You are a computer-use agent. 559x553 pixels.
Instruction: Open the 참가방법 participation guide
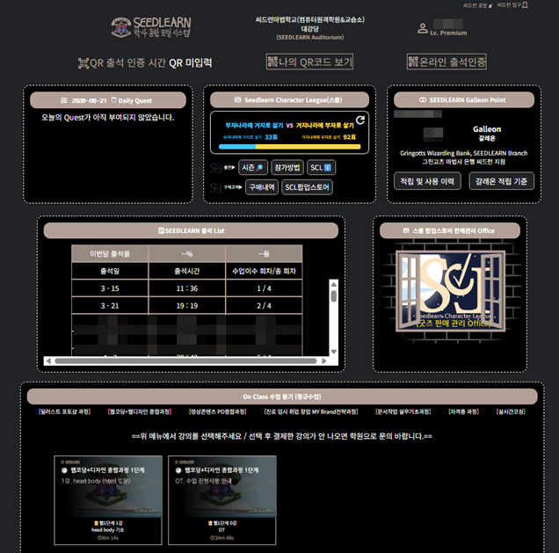click(x=287, y=168)
